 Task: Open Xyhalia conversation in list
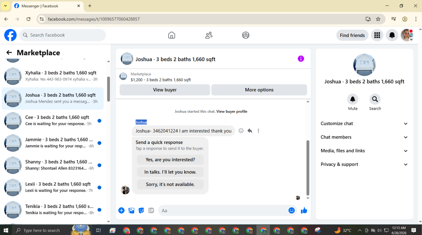click(53, 76)
